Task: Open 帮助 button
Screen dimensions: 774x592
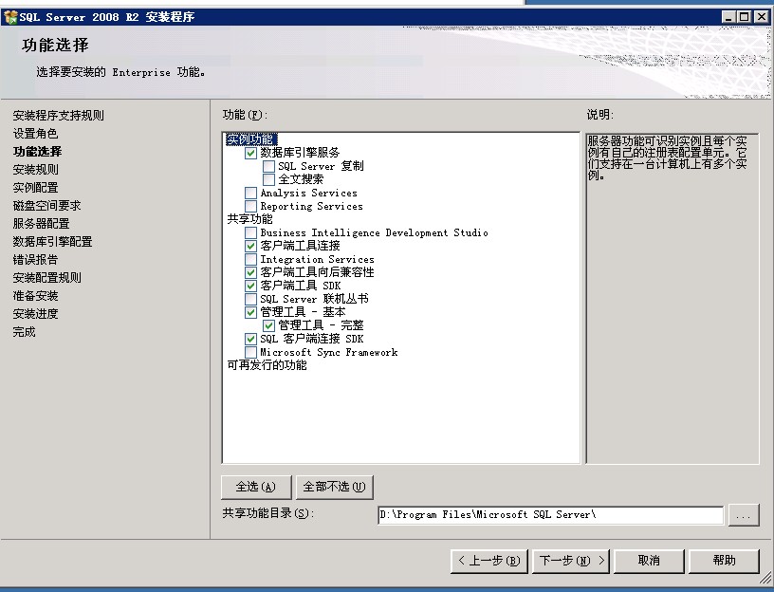Action: point(724,561)
